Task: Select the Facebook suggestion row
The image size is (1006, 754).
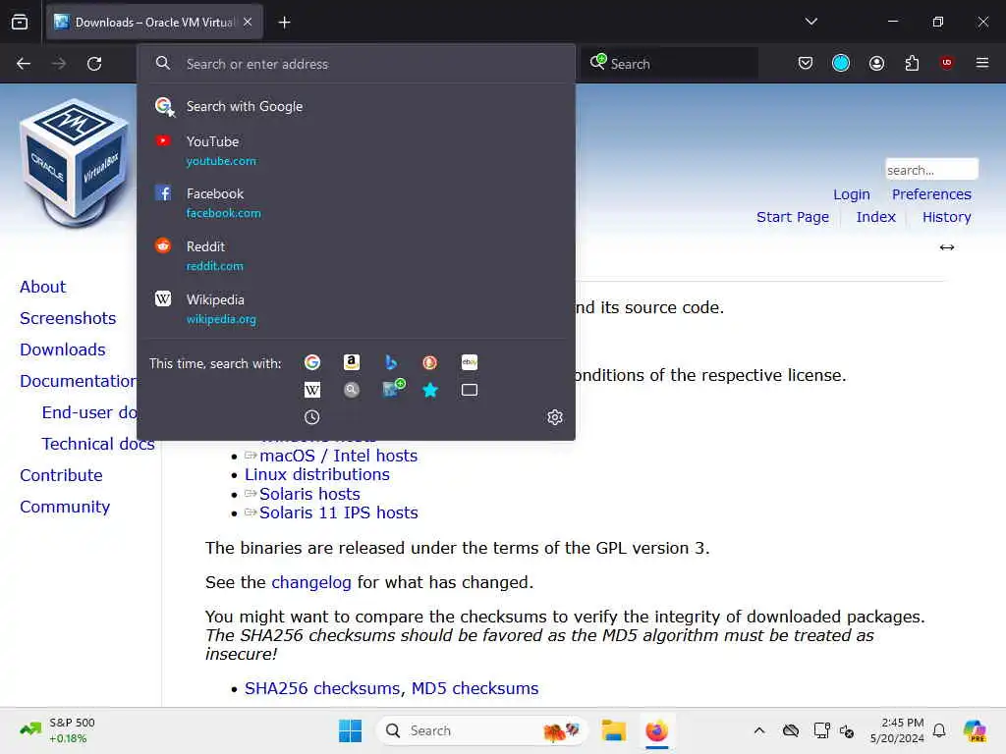Action: pos(356,202)
